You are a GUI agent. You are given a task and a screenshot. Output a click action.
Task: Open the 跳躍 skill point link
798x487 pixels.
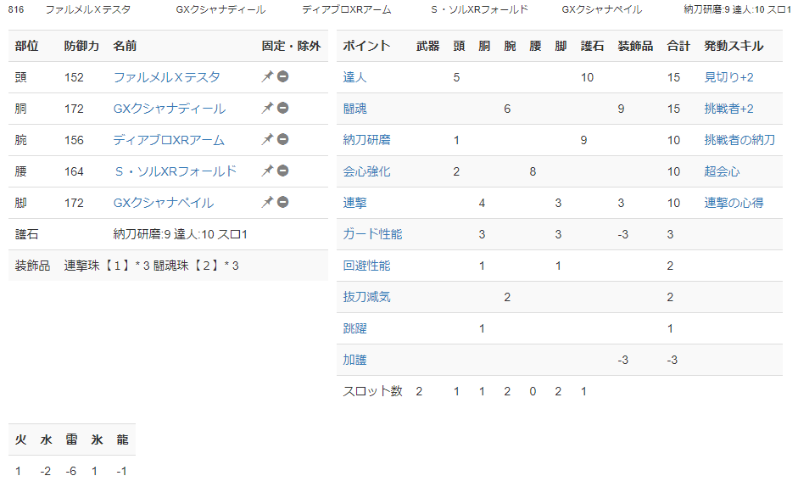coord(354,328)
